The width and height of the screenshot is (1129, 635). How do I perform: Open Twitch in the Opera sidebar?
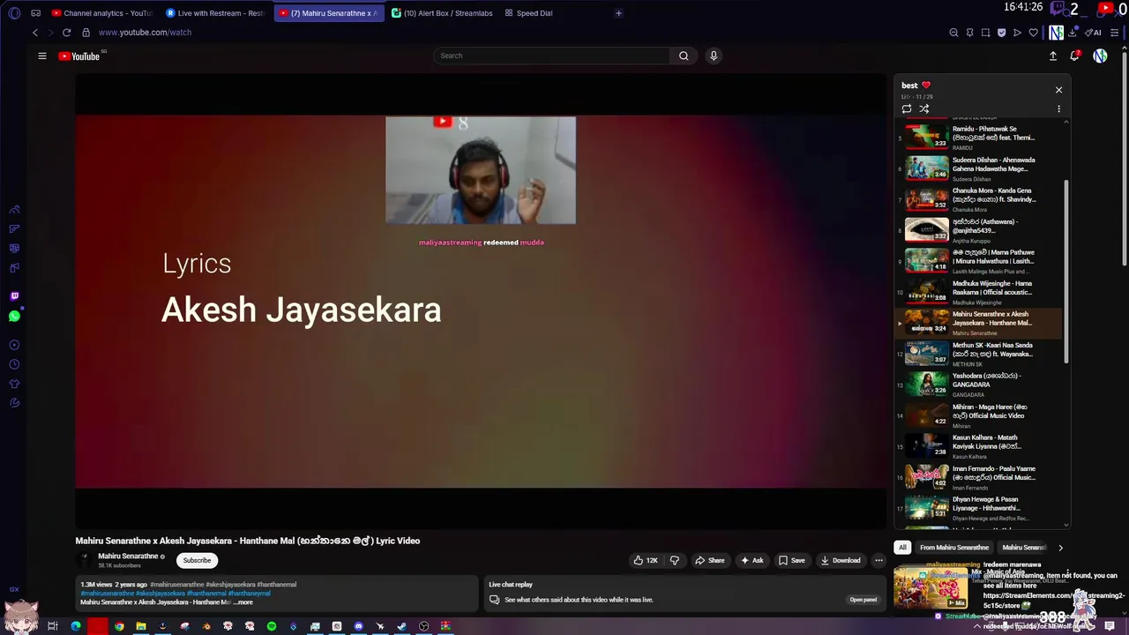[14, 296]
